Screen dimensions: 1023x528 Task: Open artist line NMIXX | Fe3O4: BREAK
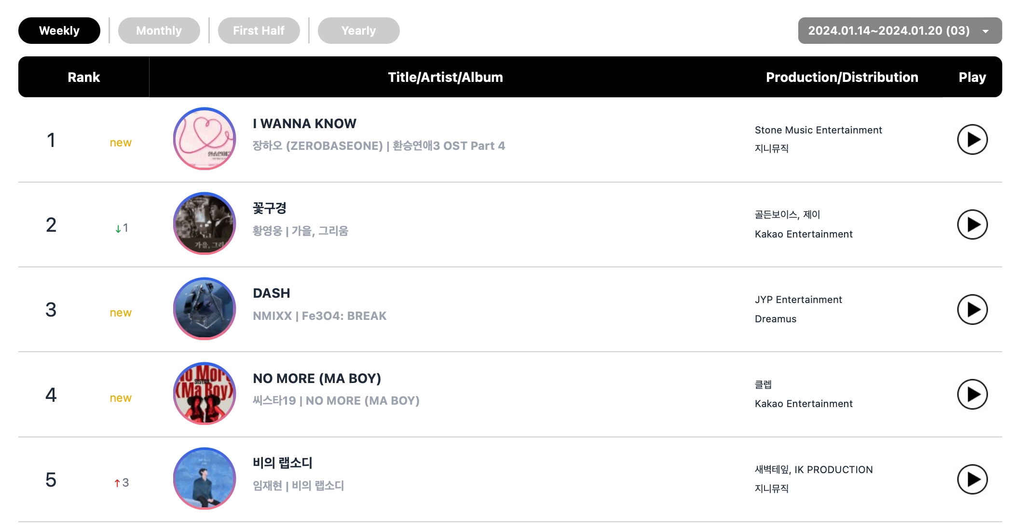click(319, 316)
